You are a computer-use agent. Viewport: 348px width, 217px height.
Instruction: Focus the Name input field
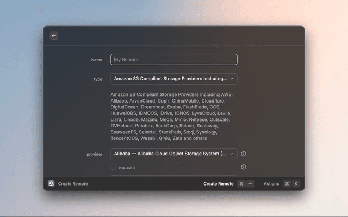(174, 60)
